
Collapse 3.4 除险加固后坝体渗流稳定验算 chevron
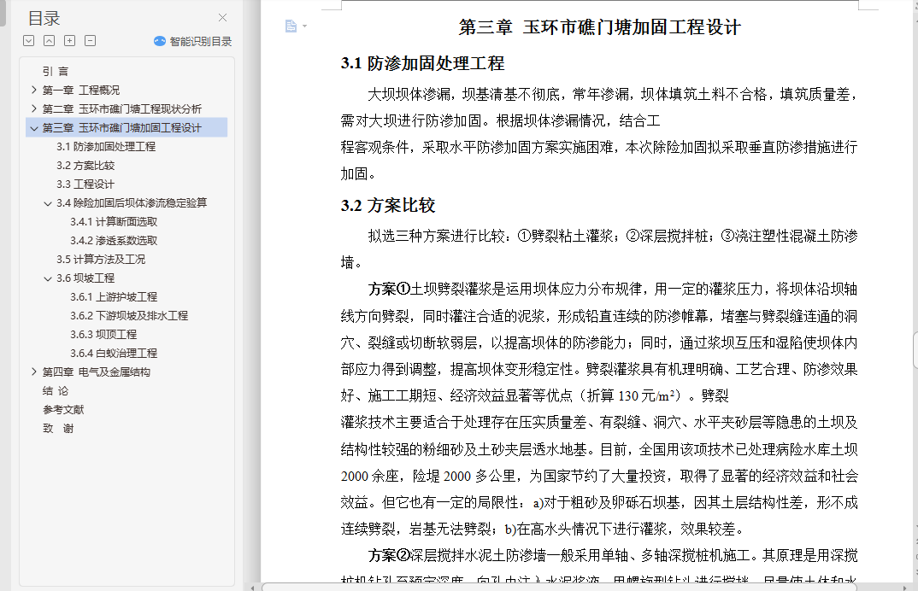[x=48, y=203]
